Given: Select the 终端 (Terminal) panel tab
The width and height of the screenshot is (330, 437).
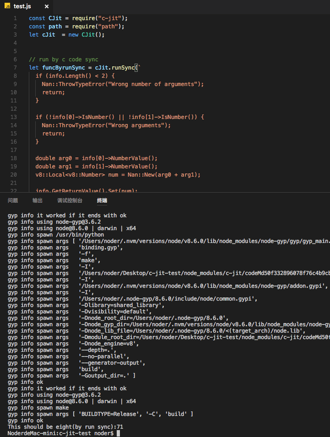Looking at the screenshot, I should click(x=102, y=201).
